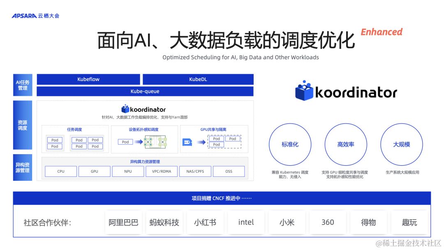
Task: Select the CPU resource box
Action: (61, 171)
